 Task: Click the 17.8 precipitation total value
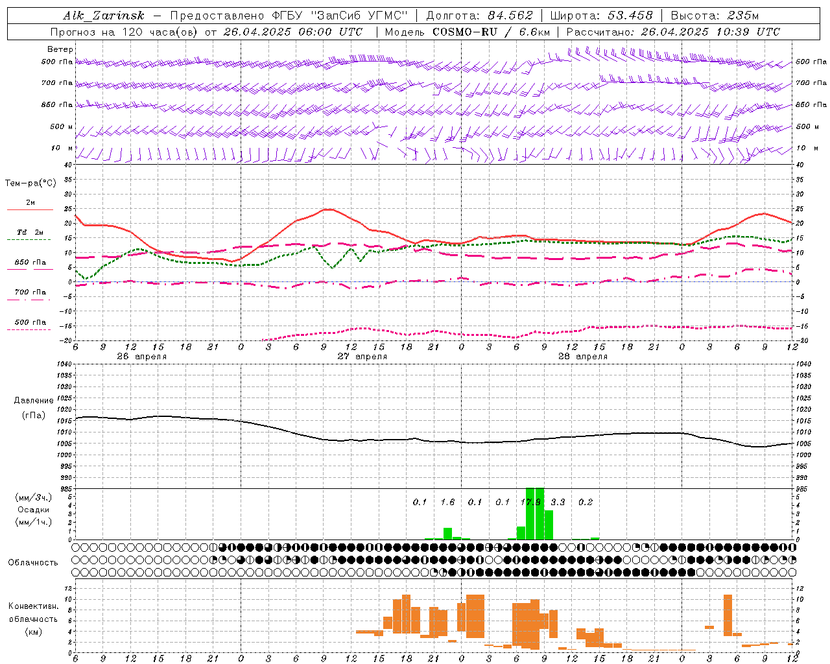(x=530, y=503)
